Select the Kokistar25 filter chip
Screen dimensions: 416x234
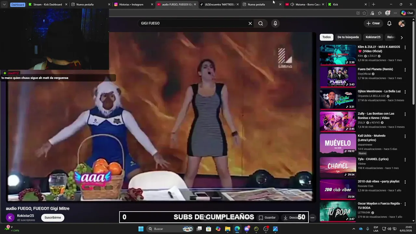click(x=373, y=37)
